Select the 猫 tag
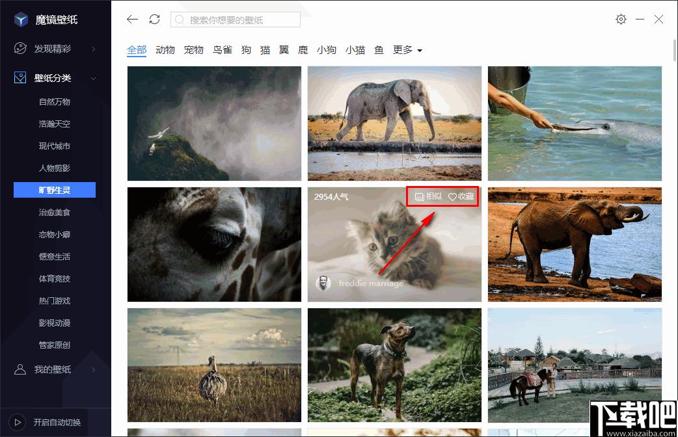Image resolution: width=678 pixels, height=437 pixels. coord(265,50)
